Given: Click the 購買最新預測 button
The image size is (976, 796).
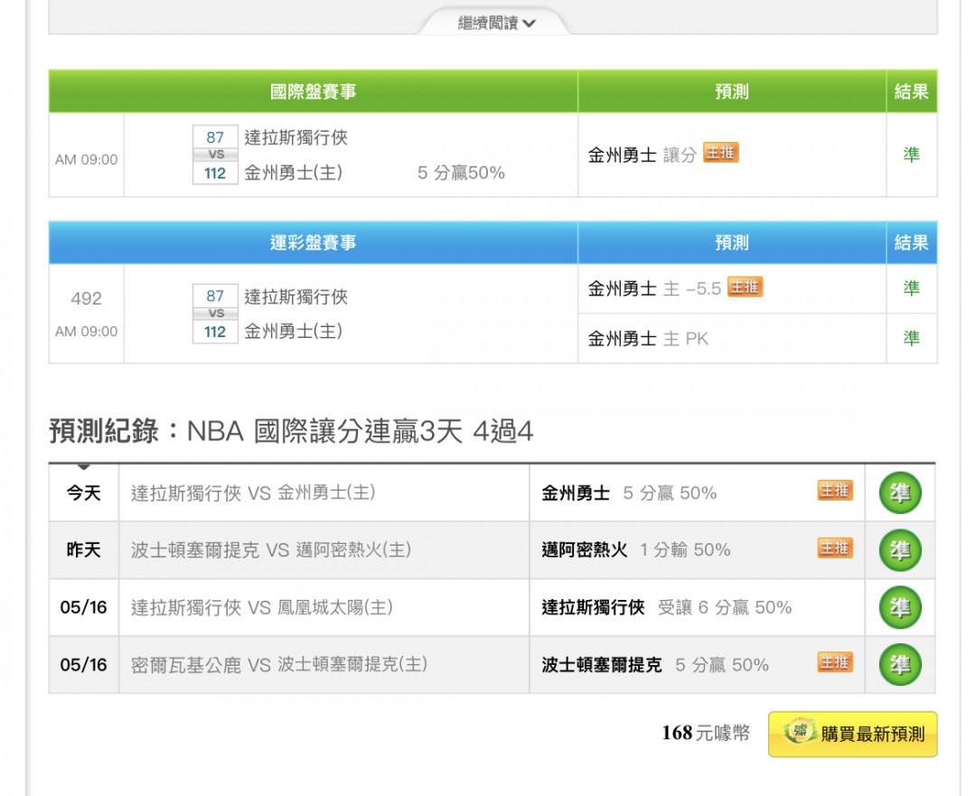Looking at the screenshot, I should tap(853, 735).
